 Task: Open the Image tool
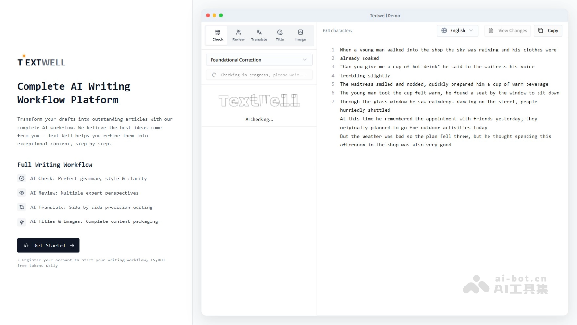[x=301, y=35]
